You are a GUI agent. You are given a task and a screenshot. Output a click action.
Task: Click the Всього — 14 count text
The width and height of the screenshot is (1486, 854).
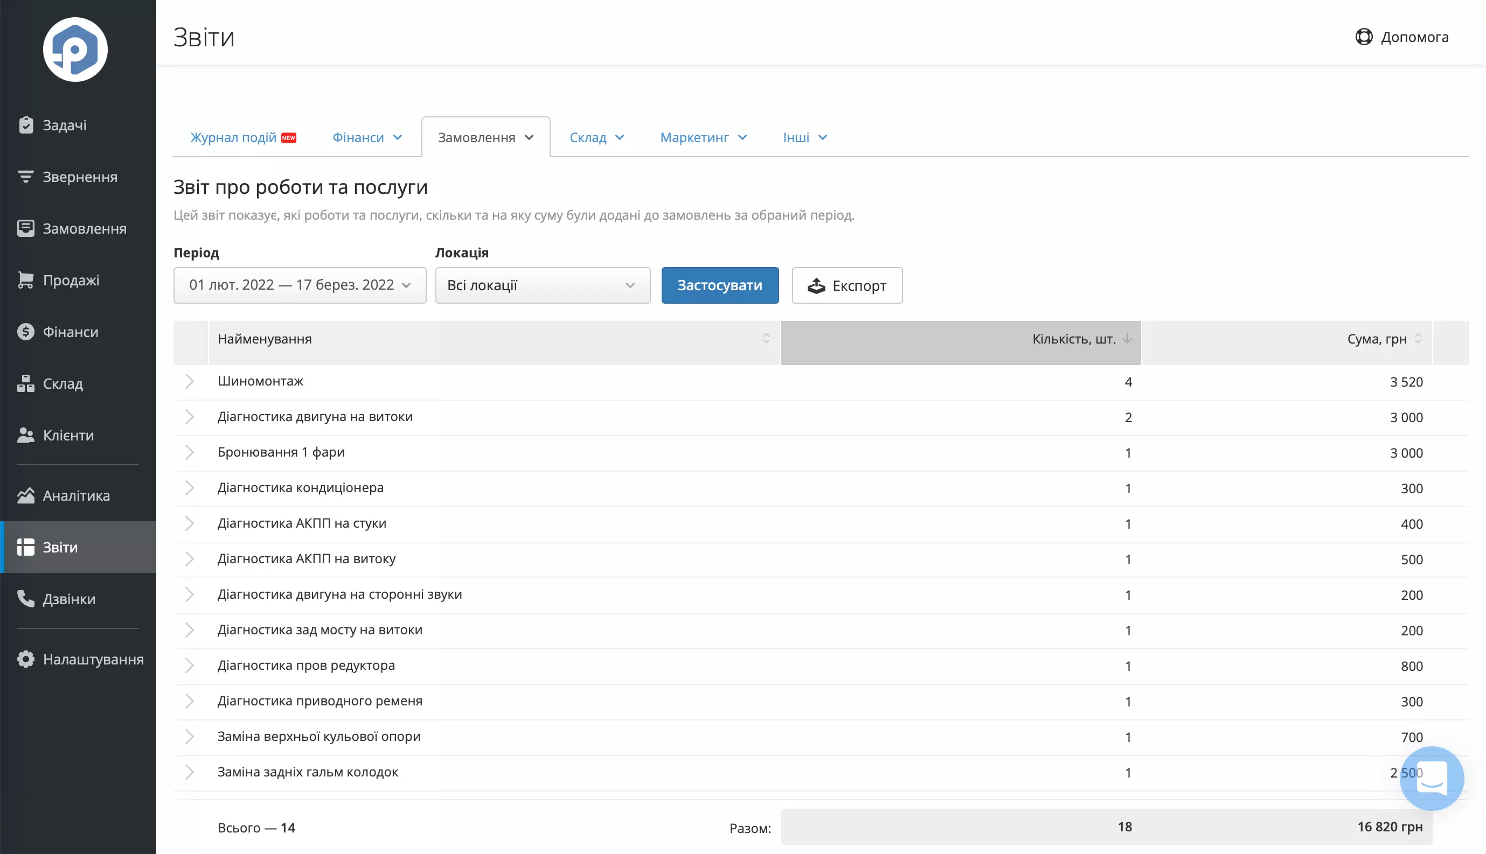pyautogui.click(x=256, y=828)
